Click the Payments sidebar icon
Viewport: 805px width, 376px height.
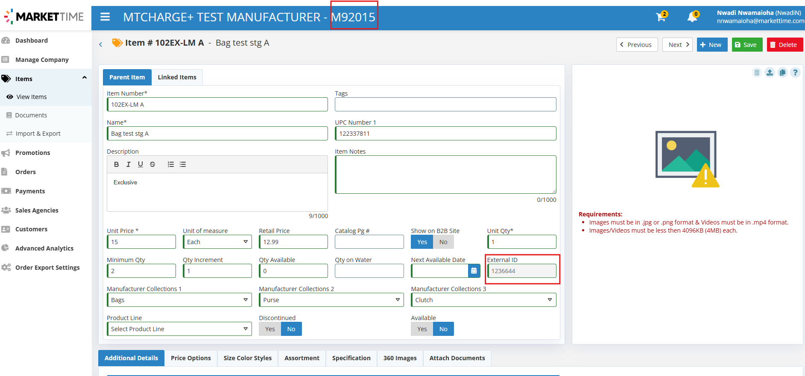(x=6, y=191)
